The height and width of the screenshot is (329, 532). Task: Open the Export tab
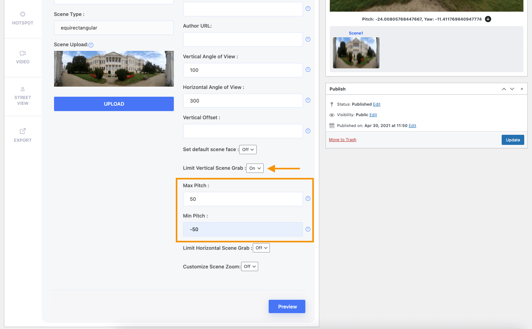coord(23,135)
